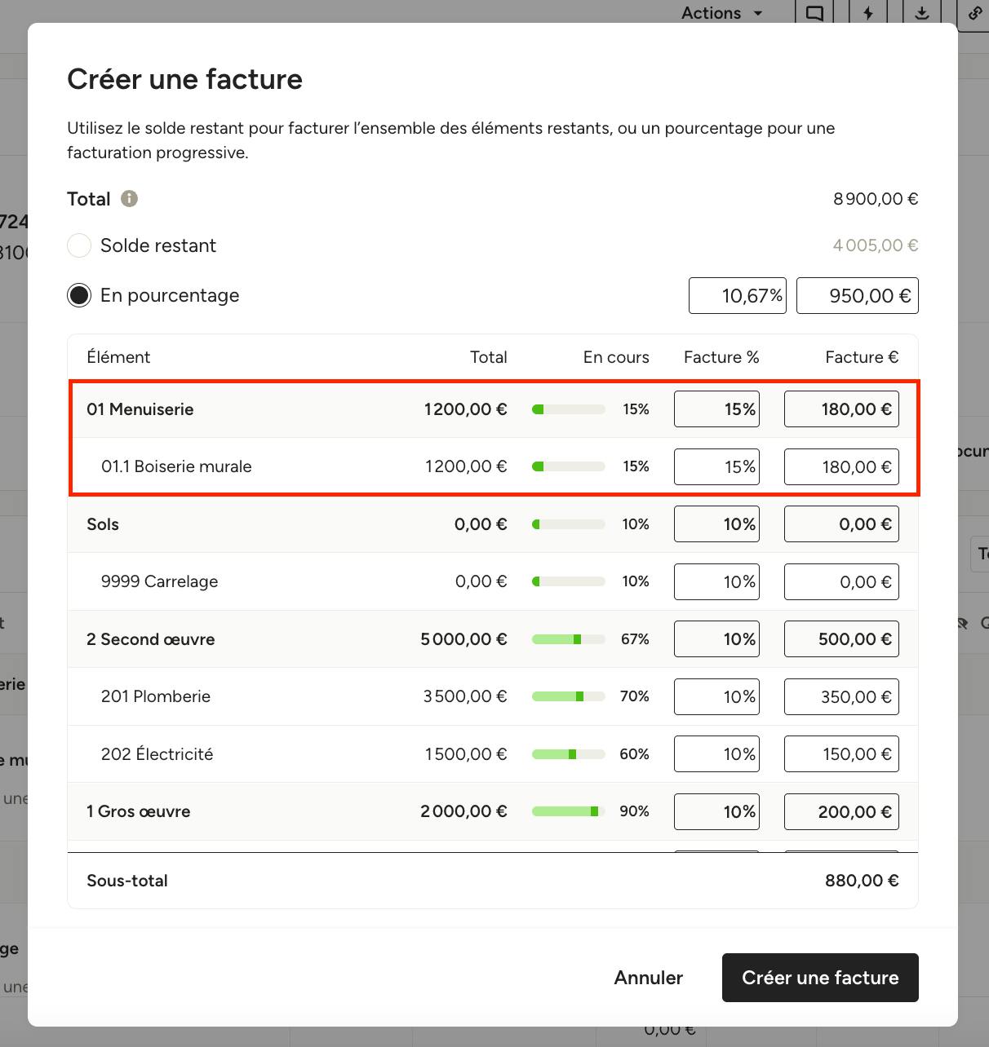Click the 8 900,00 € total amount

(876, 199)
